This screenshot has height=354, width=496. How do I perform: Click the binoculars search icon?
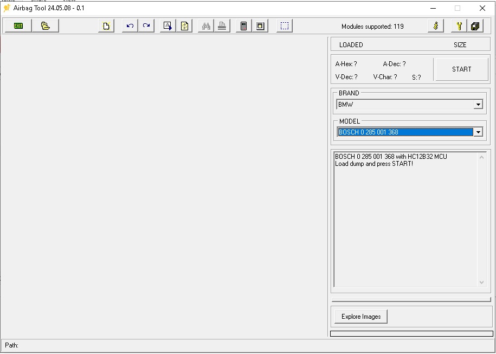pos(206,26)
